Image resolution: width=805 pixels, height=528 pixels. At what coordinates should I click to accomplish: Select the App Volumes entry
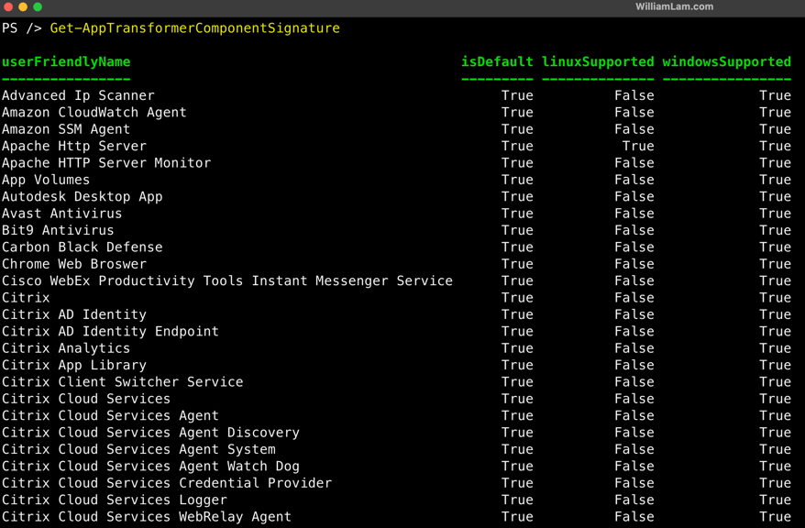(x=45, y=179)
